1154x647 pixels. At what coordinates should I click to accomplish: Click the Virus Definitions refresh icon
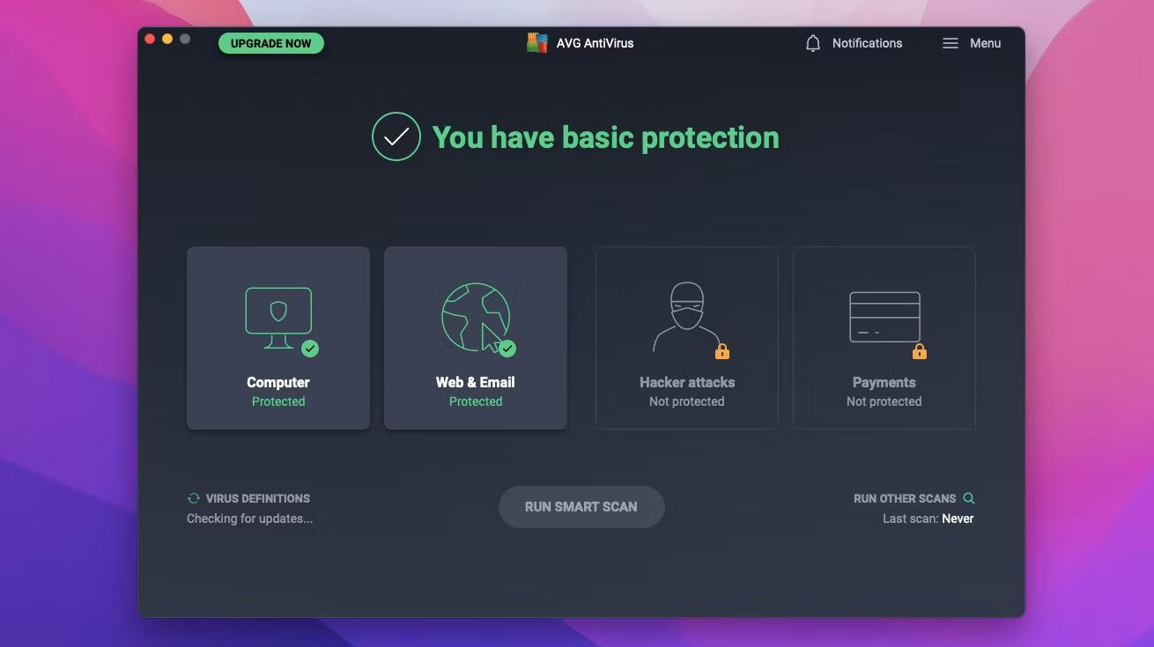tap(193, 497)
